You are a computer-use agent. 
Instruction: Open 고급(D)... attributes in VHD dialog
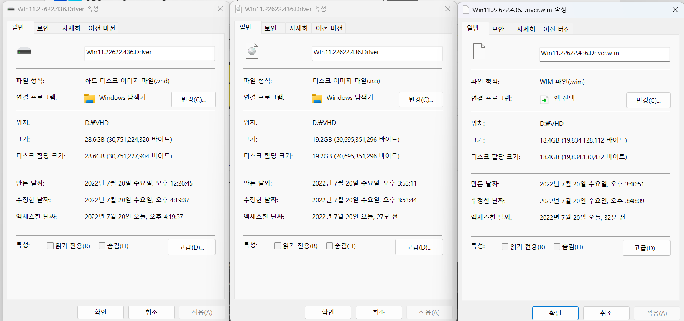(191, 247)
